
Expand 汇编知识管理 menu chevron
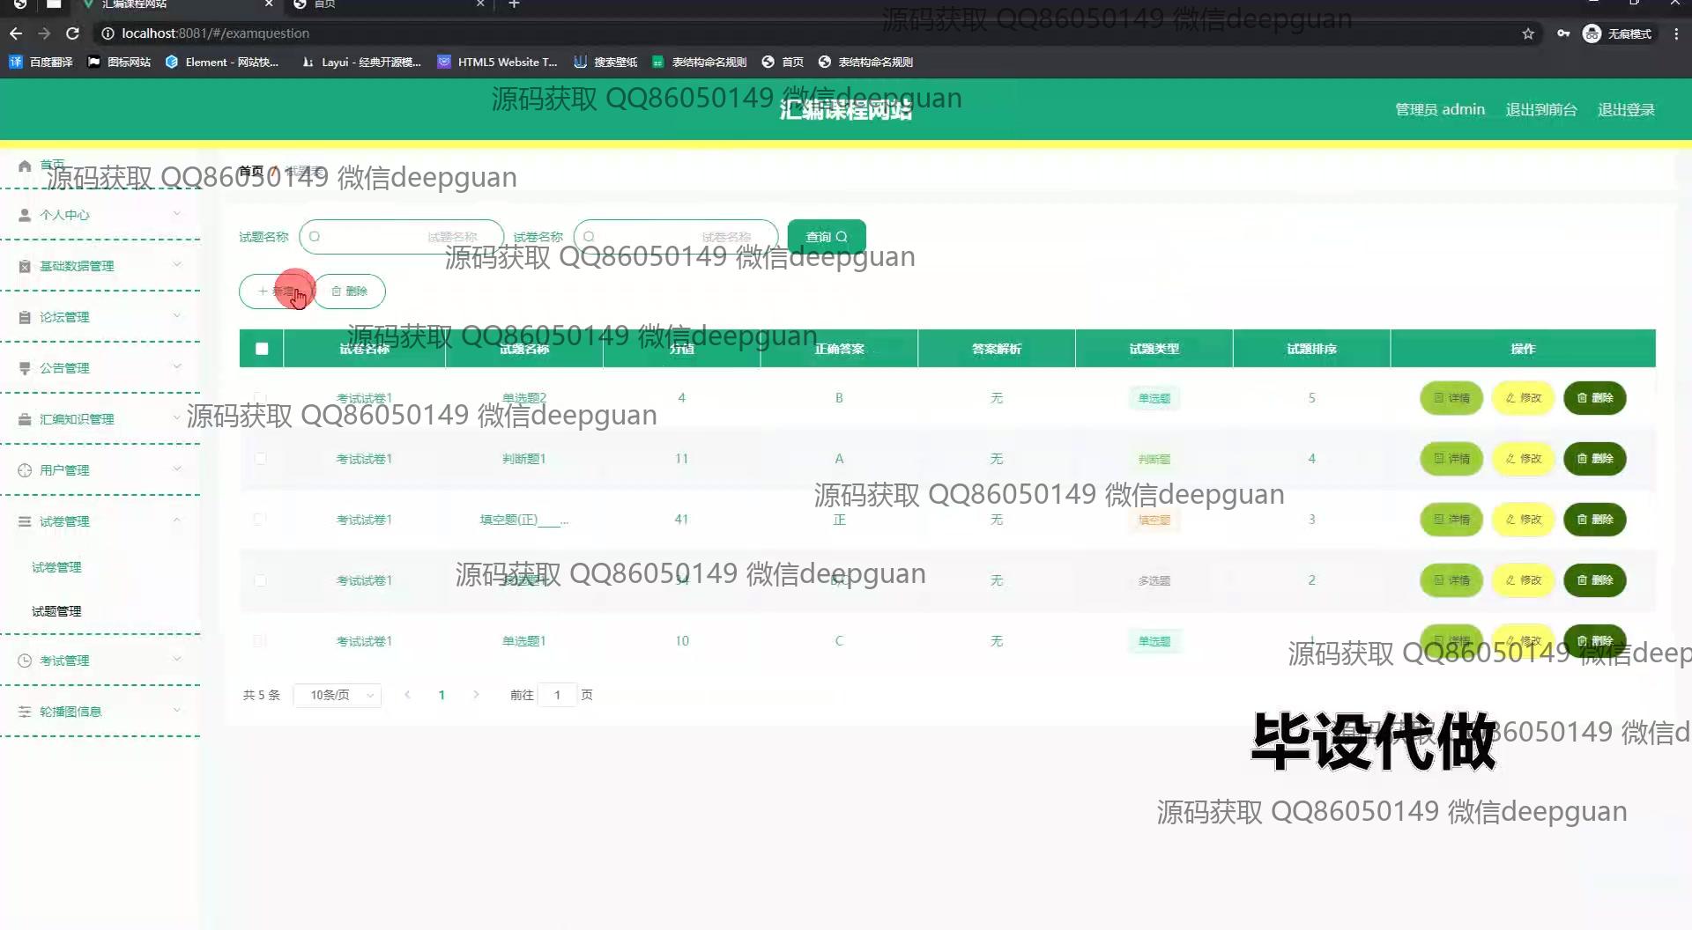click(176, 418)
